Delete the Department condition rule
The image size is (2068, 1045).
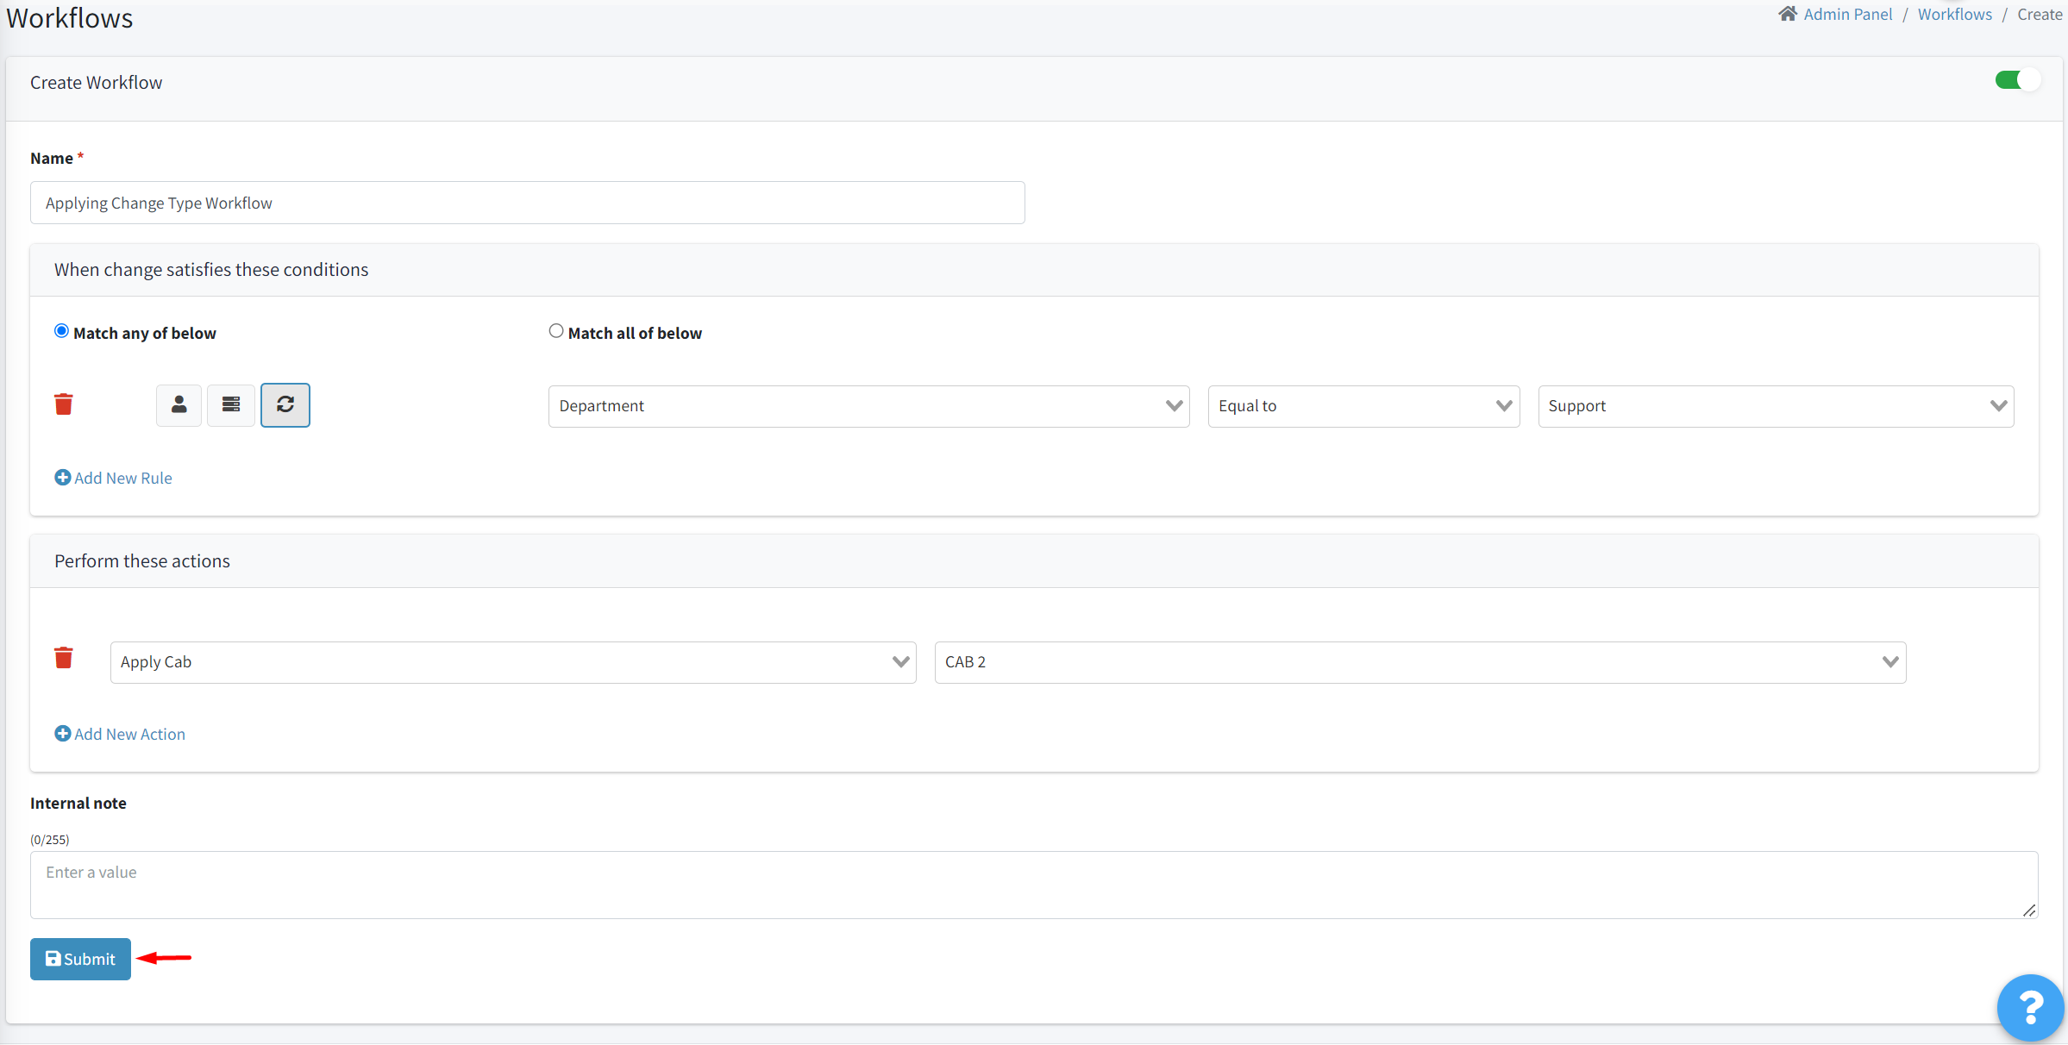click(64, 404)
